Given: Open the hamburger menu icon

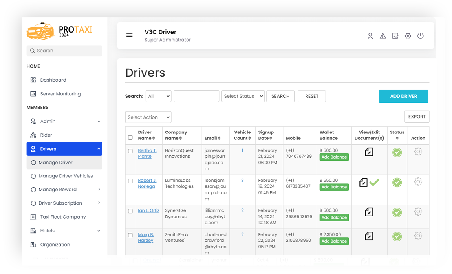Looking at the screenshot, I should 130,35.
